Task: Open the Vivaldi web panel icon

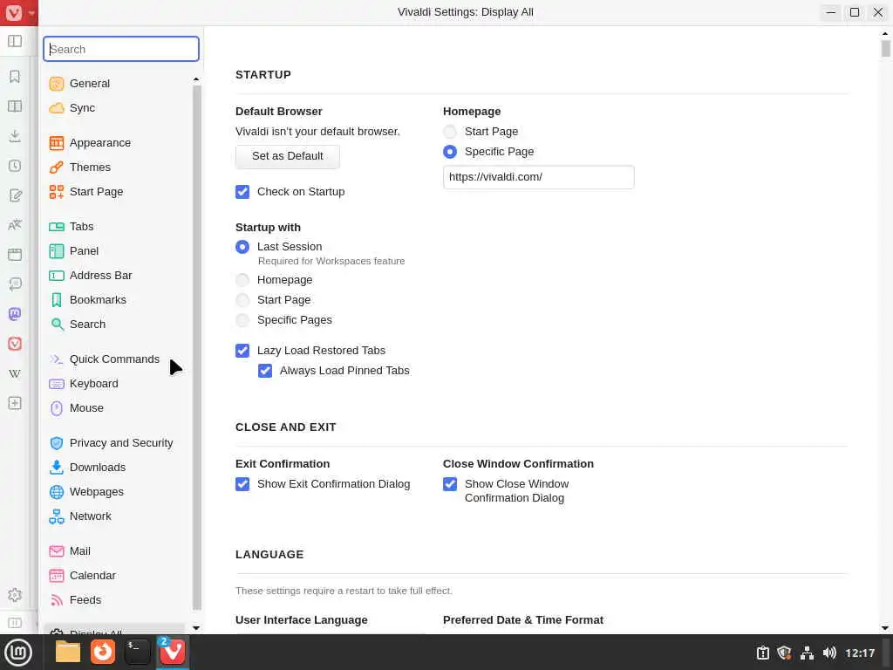Action: click(15, 344)
